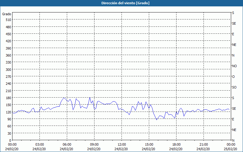
Task: Select compass 'SE' aligned with 480 gridline
Action: pyautogui.click(x=234, y=23)
